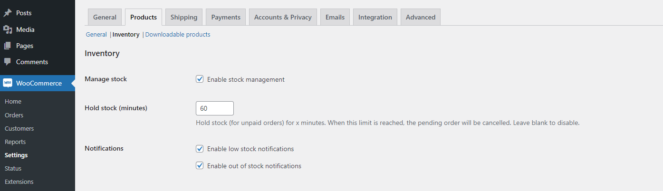Go to Accounts & Privacy tab

coord(283,17)
